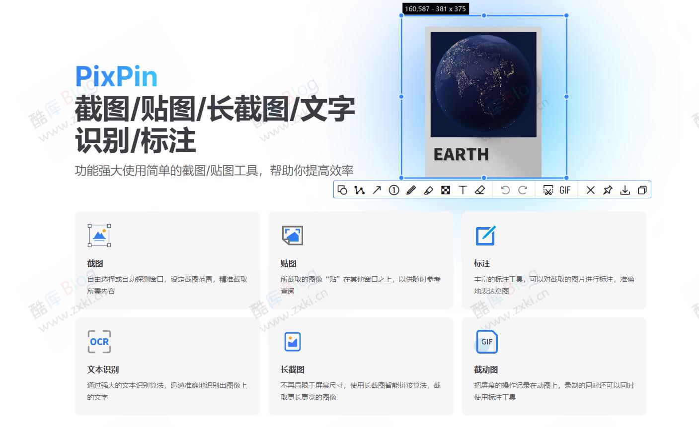
Task: Select the numbered step marker tool
Action: click(x=393, y=189)
